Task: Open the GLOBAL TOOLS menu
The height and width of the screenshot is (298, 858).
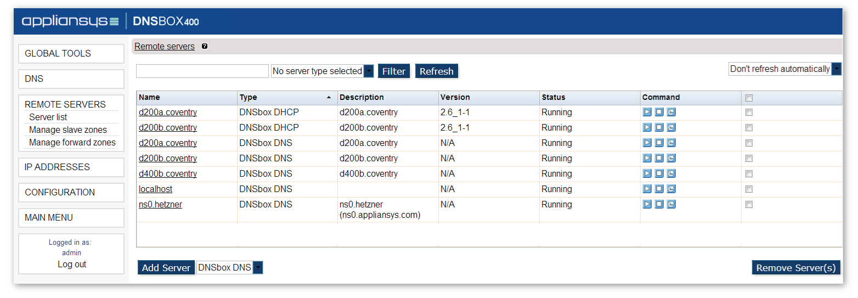Action: (x=71, y=54)
